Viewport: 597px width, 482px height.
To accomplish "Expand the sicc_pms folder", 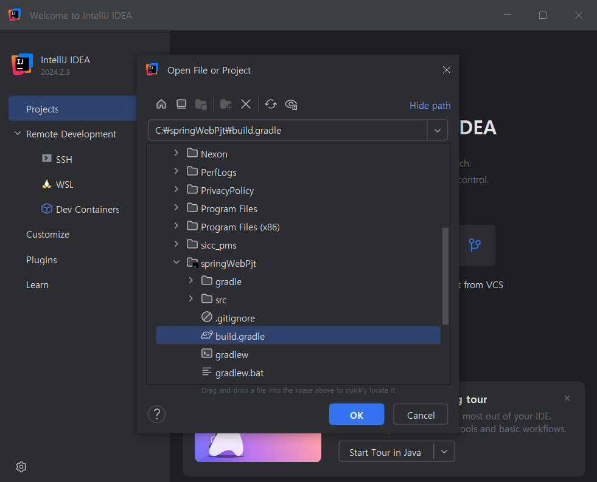I will click(176, 244).
